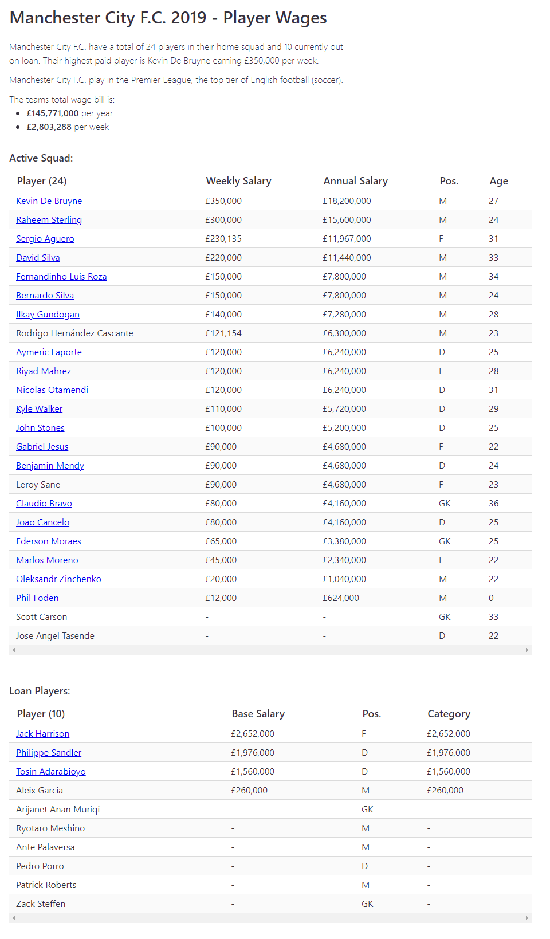550x939 pixels.
Task: Select Arijanet Anan Muriqi name text
Action: pyautogui.click(x=58, y=810)
